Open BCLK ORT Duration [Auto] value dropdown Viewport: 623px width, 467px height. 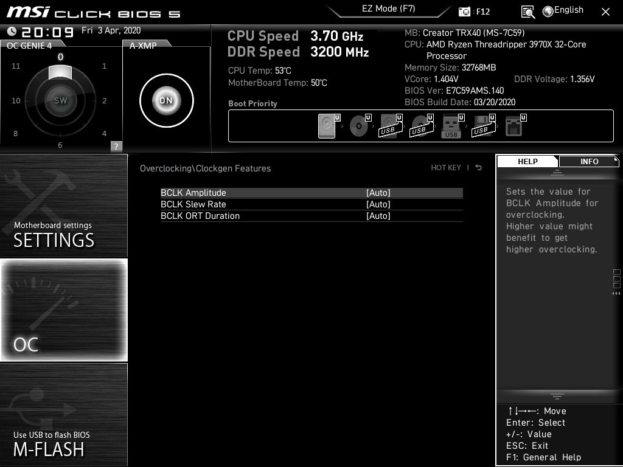point(378,216)
